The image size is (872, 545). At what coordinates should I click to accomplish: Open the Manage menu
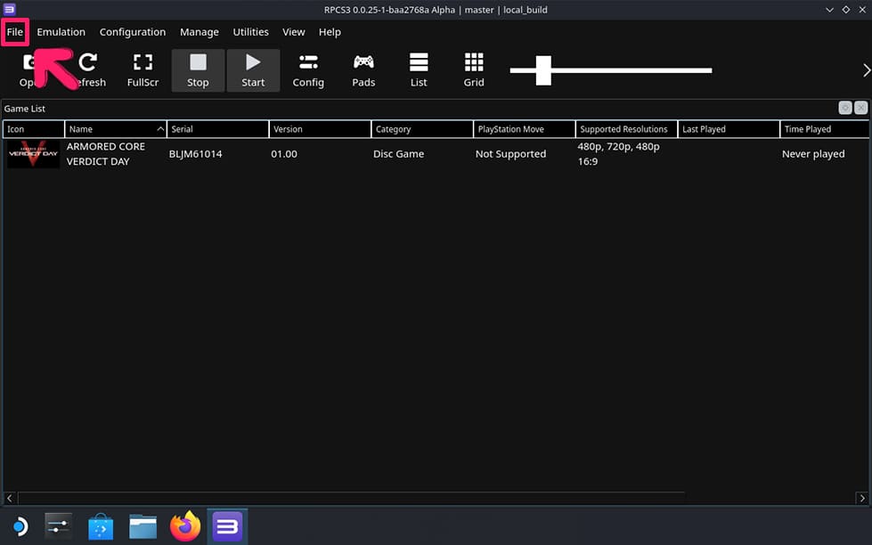[x=200, y=32]
